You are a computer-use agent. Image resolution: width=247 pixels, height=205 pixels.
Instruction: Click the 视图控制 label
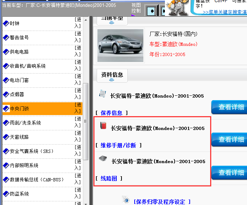[136, 8]
